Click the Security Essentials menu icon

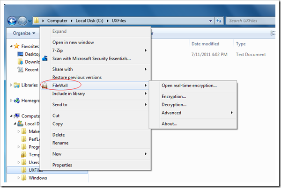click(45, 58)
